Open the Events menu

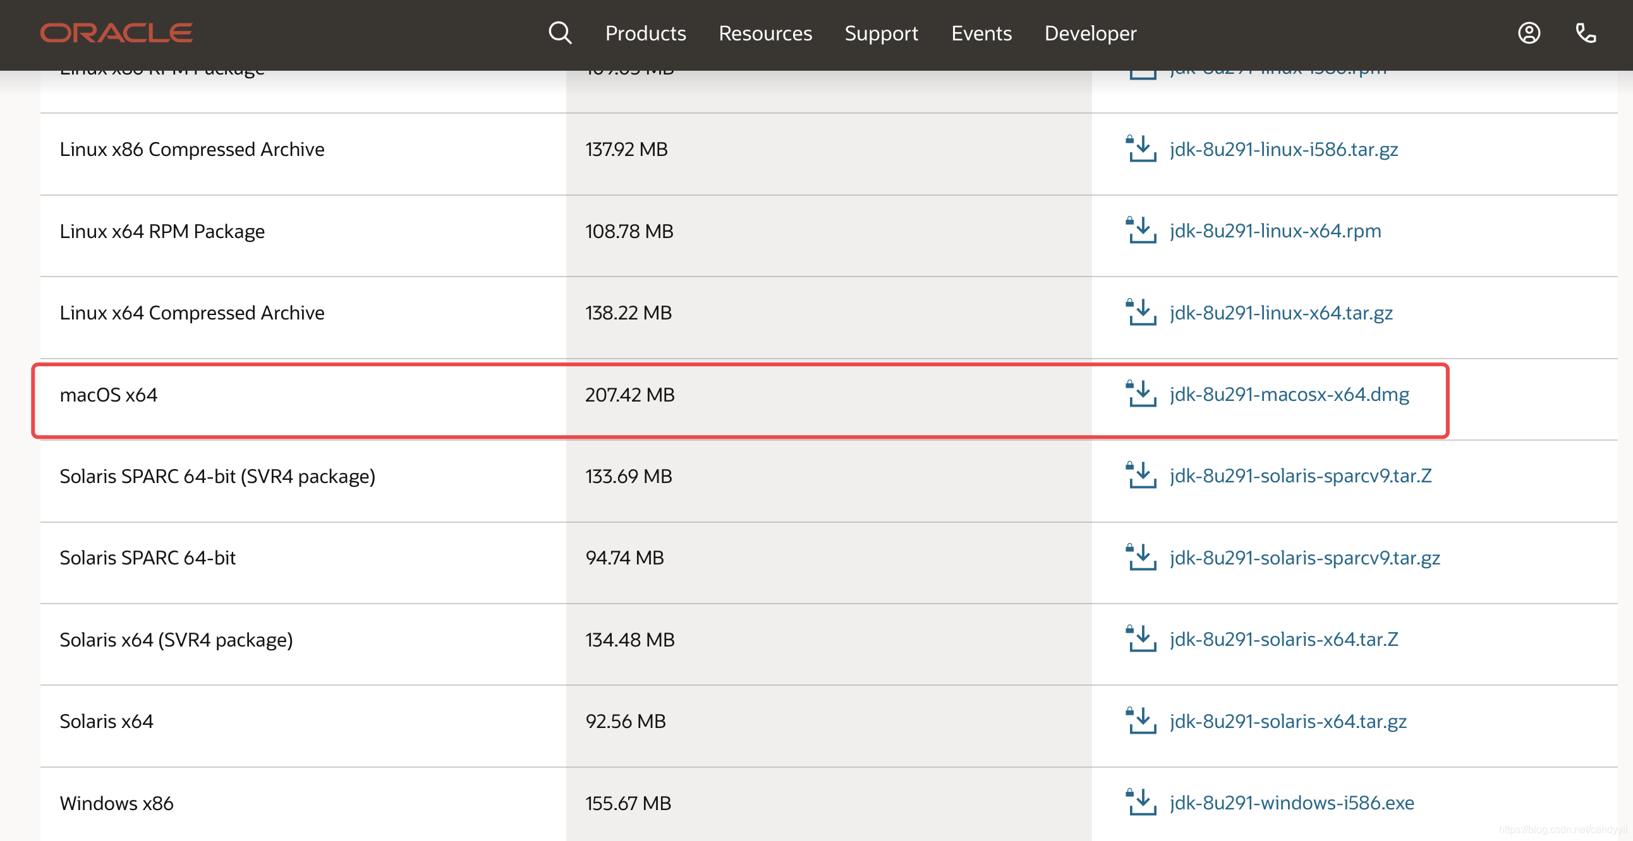click(981, 33)
